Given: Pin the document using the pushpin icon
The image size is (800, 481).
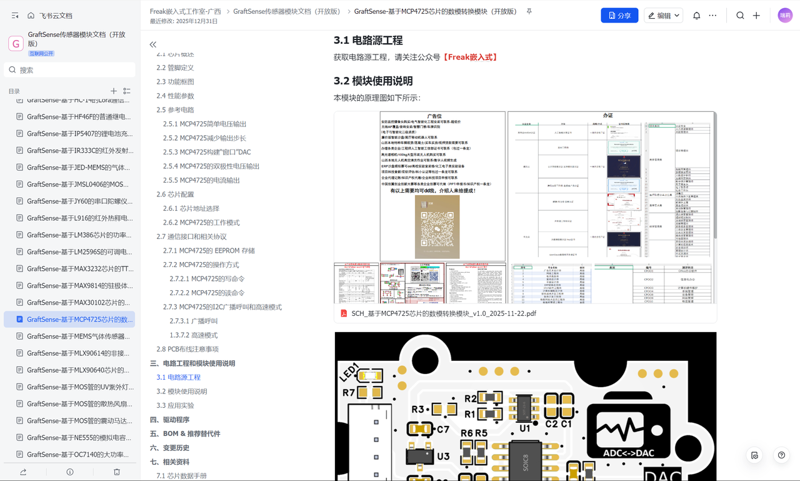Looking at the screenshot, I should pyautogui.click(x=529, y=11).
